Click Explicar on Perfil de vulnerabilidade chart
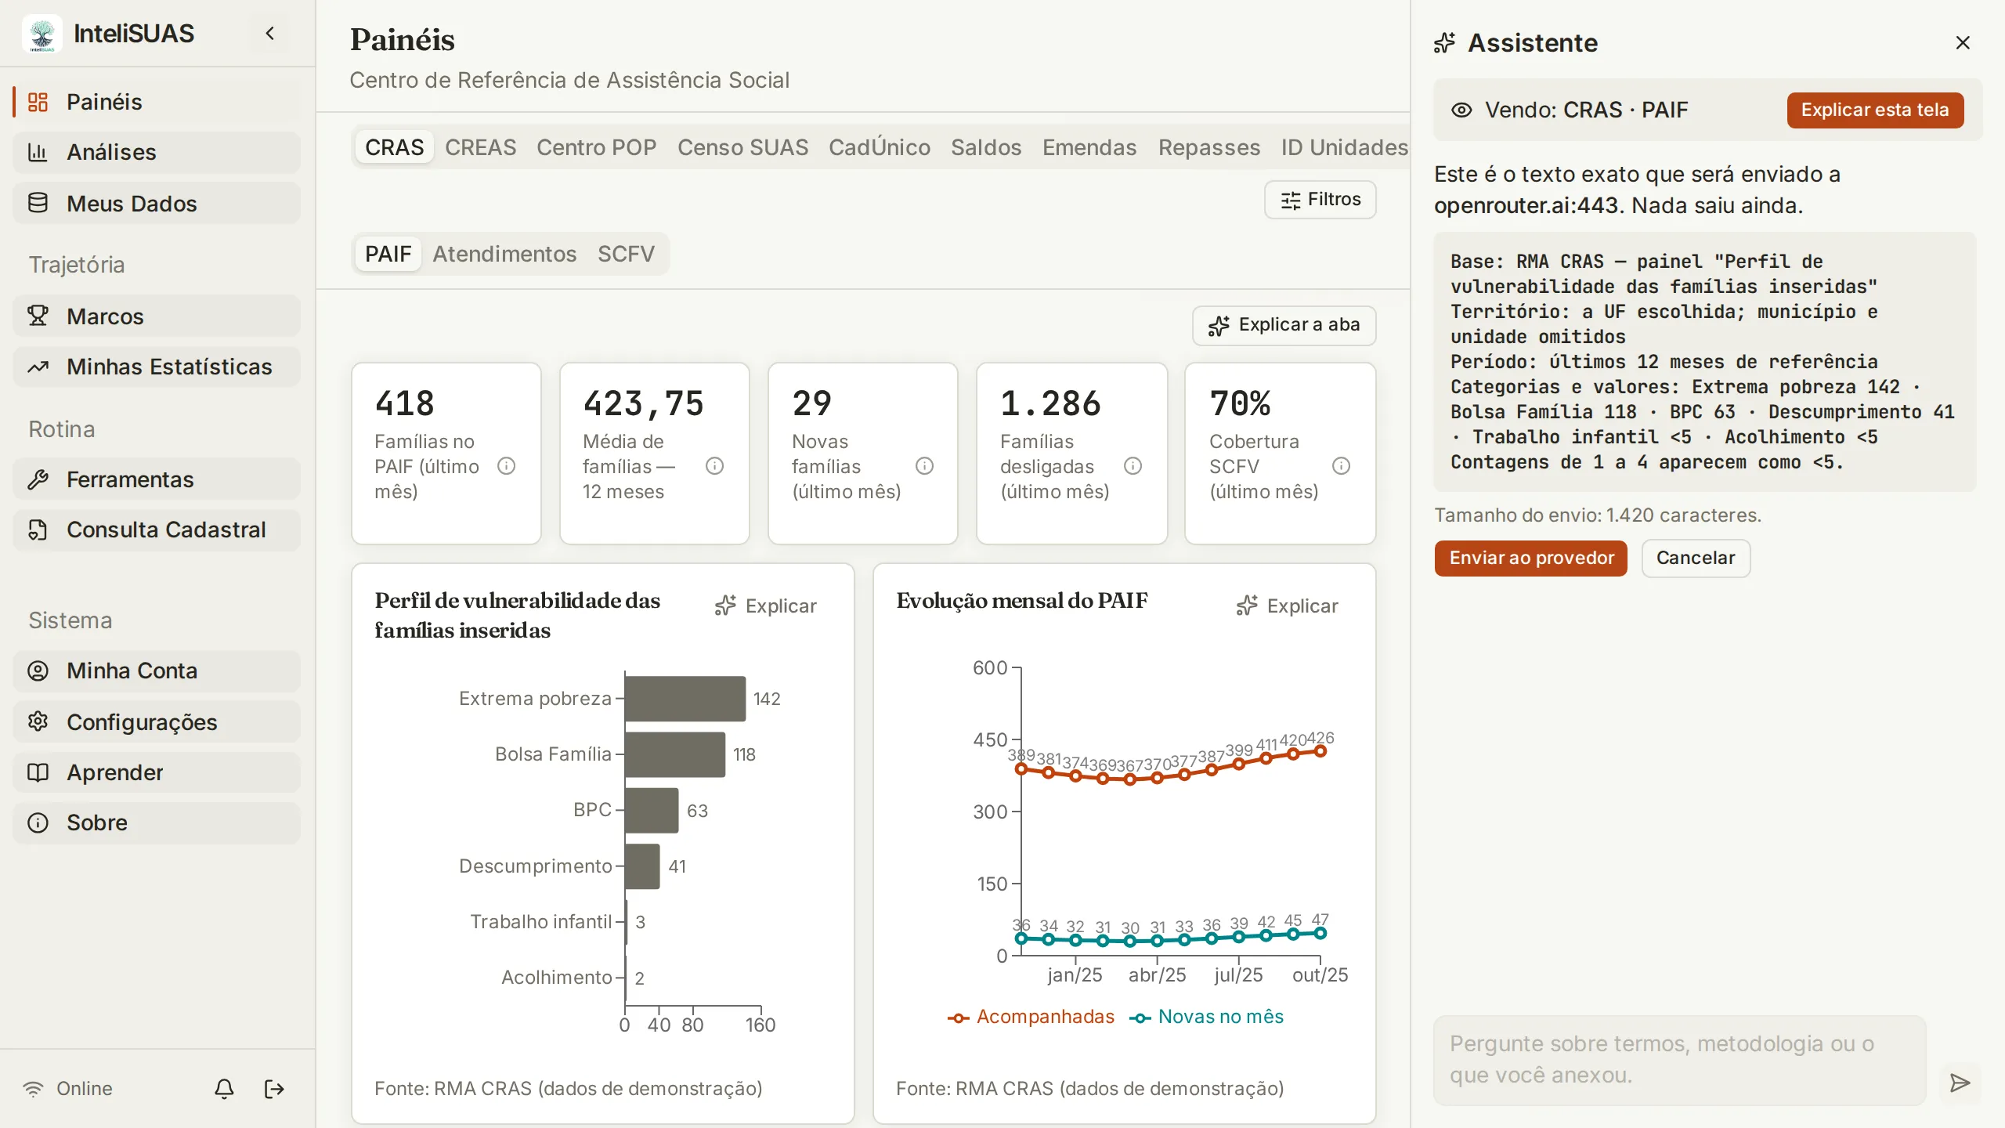The width and height of the screenshot is (2005, 1128). pyautogui.click(x=766, y=606)
